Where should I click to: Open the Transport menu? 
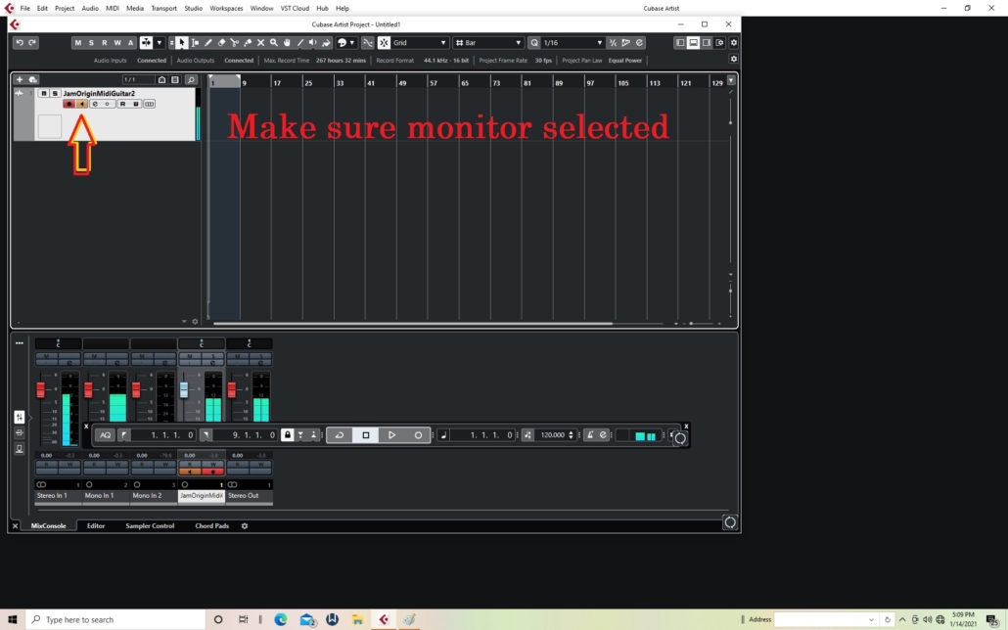click(x=164, y=9)
